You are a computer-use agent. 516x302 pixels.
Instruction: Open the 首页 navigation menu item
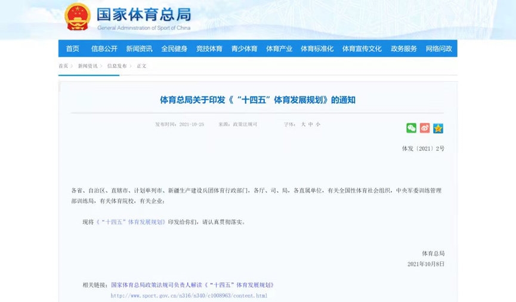[x=73, y=49]
